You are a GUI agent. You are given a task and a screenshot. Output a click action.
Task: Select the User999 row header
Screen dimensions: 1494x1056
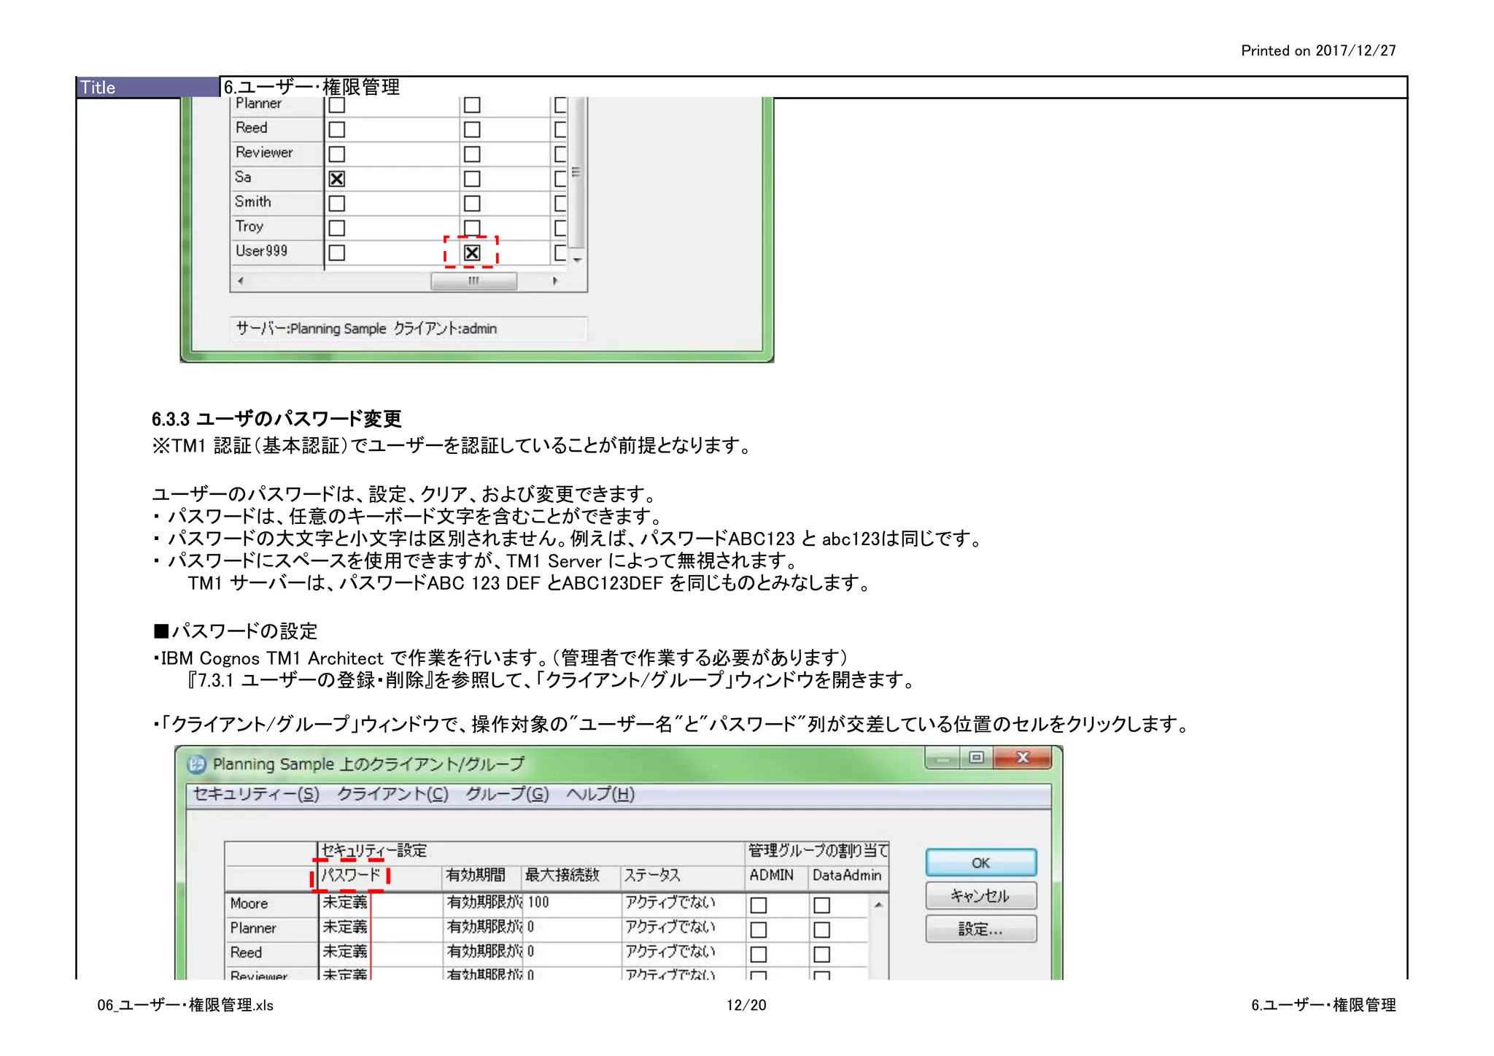pyautogui.click(x=276, y=251)
